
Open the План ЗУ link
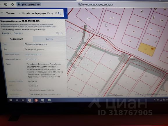coord(7,33)
